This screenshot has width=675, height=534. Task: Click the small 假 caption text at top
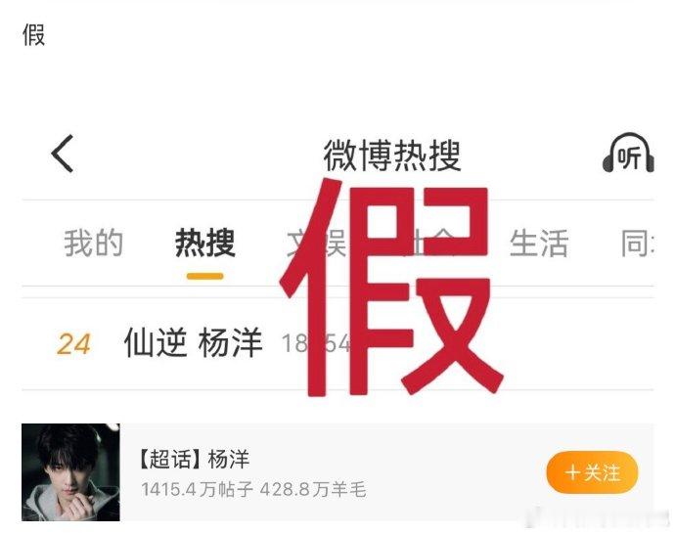(x=33, y=34)
